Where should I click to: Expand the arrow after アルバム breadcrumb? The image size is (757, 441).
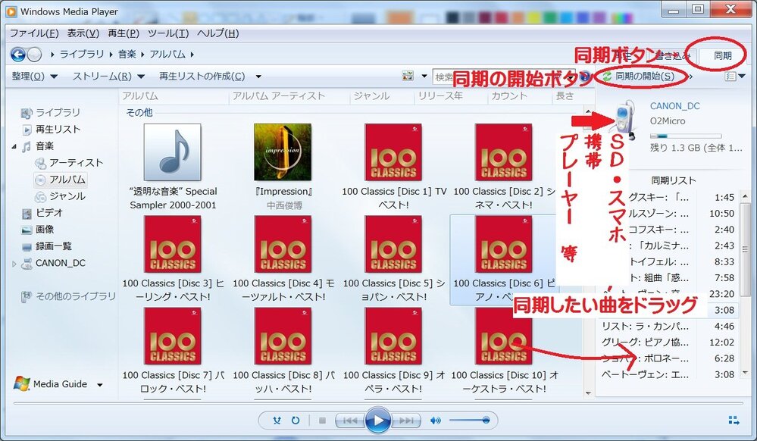point(192,55)
